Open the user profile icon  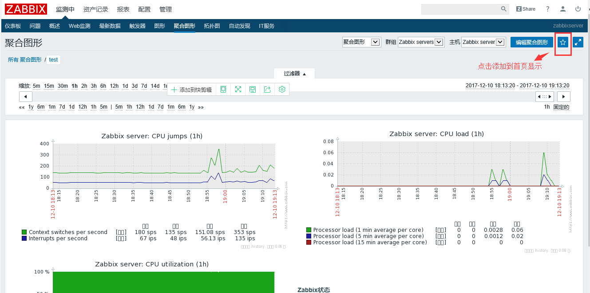(563, 9)
